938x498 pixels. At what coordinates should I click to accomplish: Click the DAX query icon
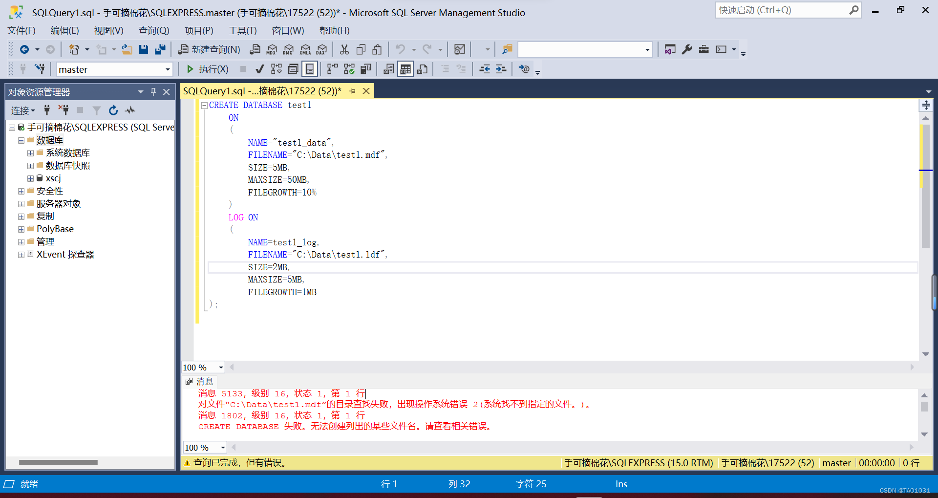pyautogui.click(x=321, y=49)
